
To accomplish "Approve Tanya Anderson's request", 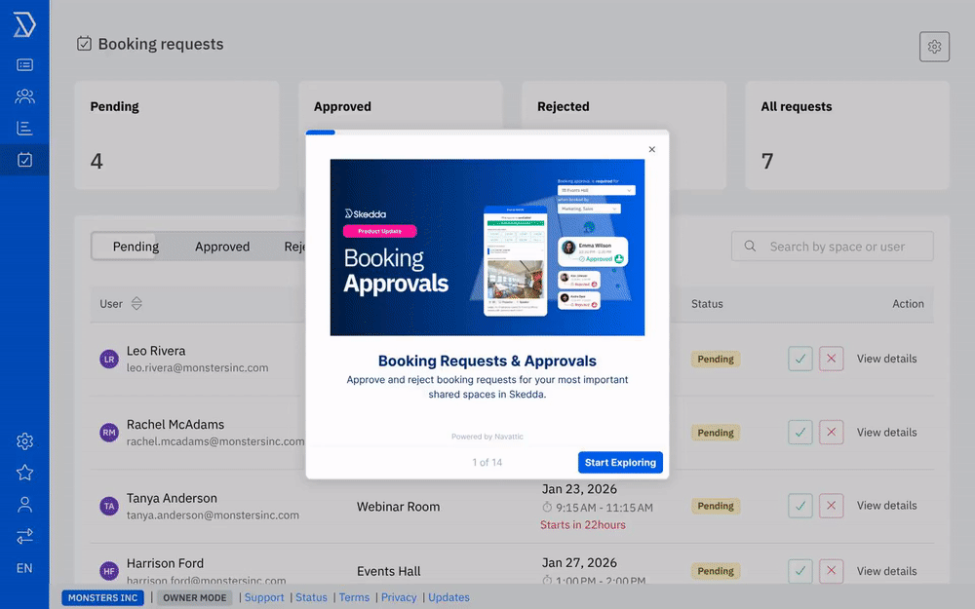I will coord(799,505).
